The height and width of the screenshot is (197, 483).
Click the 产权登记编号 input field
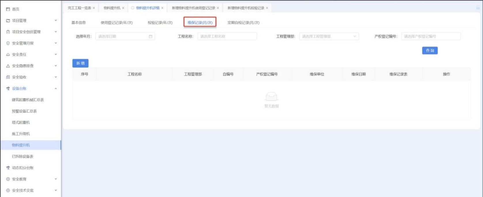[x=431, y=37]
